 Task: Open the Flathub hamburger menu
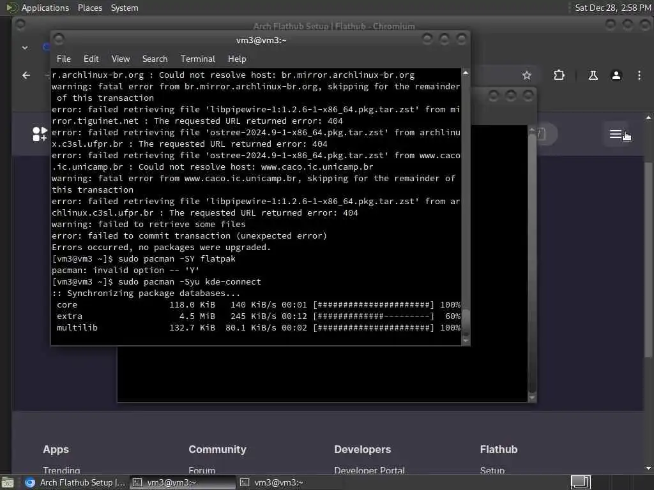(616, 134)
